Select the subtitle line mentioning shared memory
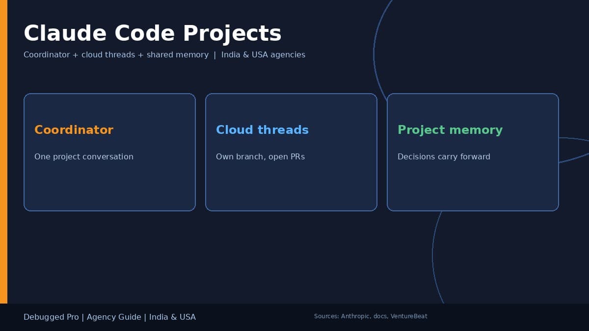Image resolution: width=589 pixels, height=331 pixels. pos(164,55)
